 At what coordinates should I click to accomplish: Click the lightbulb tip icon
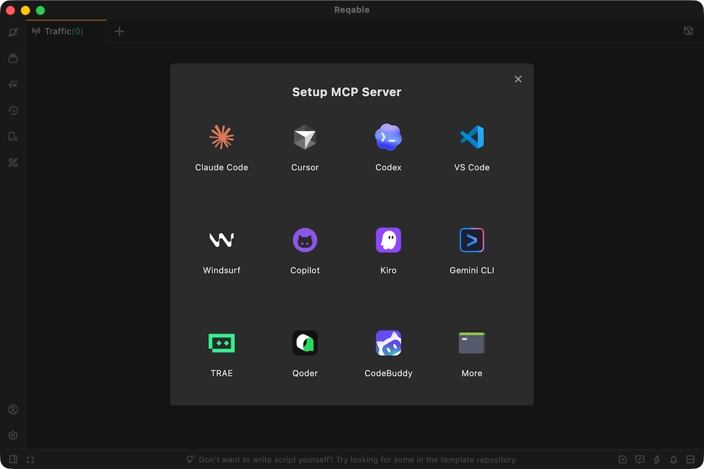pos(191,459)
